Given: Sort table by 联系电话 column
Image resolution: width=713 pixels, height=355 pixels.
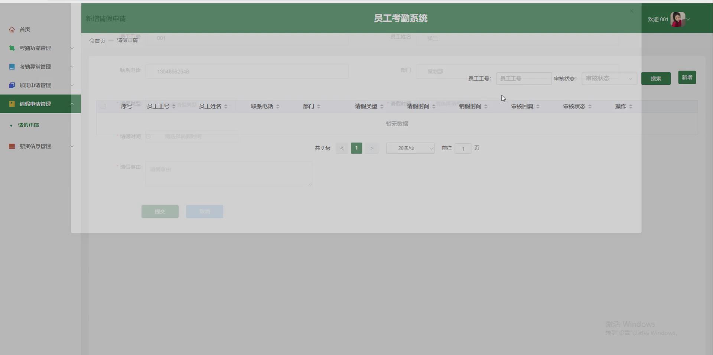Looking at the screenshot, I should [x=278, y=107].
